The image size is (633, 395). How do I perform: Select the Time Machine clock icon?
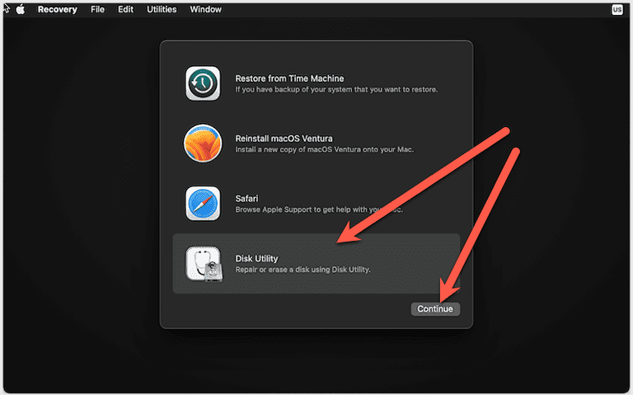point(203,83)
